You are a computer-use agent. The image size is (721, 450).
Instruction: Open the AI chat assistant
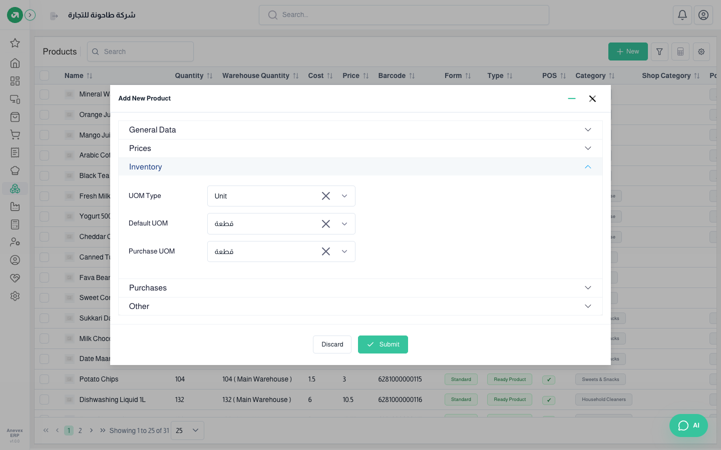coord(688,425)
